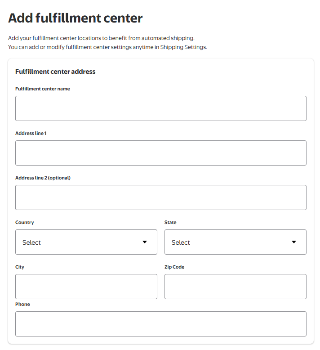This screenshot has width=320, height=350.
Task: Click the City text box
Action: tap(86, 287)
